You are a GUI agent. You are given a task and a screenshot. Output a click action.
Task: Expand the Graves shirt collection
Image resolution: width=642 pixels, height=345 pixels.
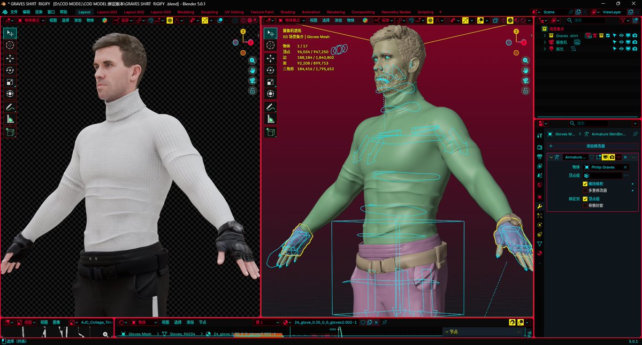click(545, 36)
